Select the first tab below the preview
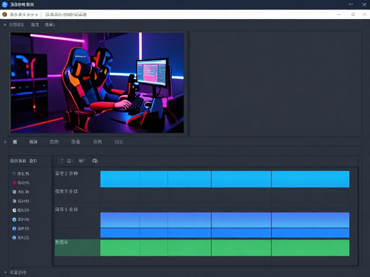Screen dimensions: 370x277 point(15,142)
